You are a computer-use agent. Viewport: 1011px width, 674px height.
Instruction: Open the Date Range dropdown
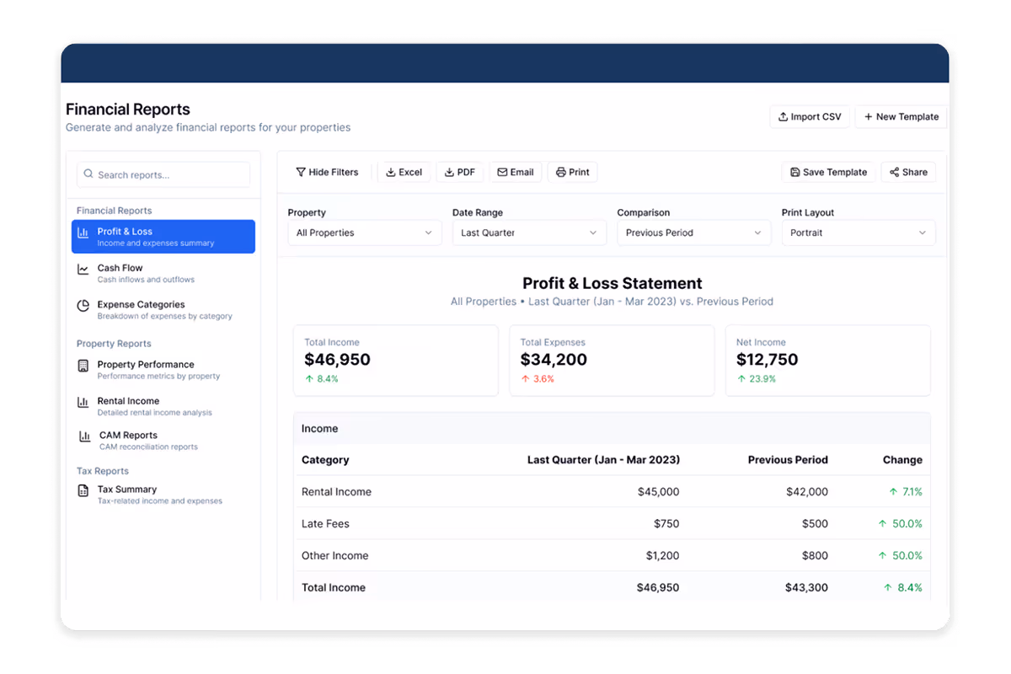click(x=529, y=233)
